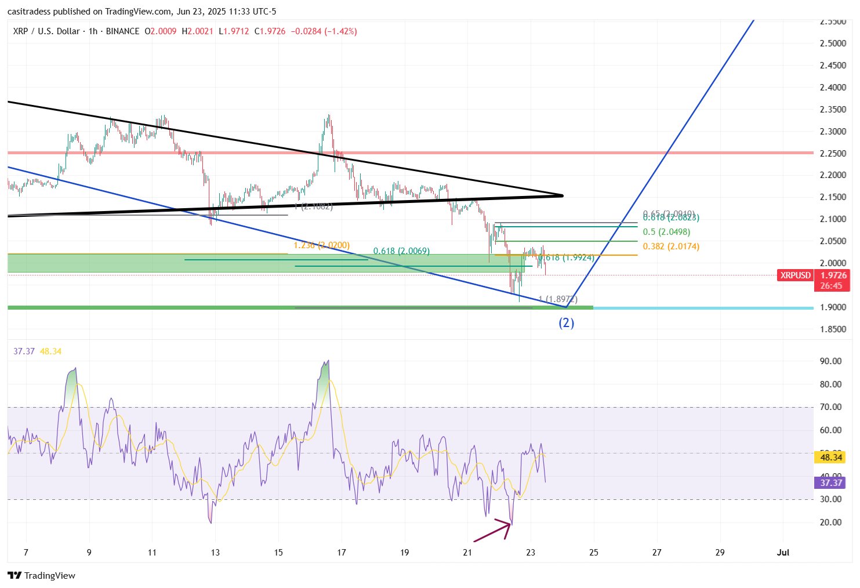Click the yellow 48.34 RSI axis tag
Viewport: 860px width, 588px height.
[831, 458]
